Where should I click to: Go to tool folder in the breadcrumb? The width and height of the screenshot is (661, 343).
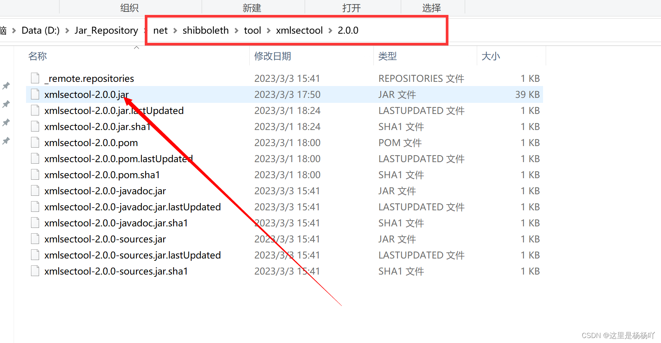(252, 31)
